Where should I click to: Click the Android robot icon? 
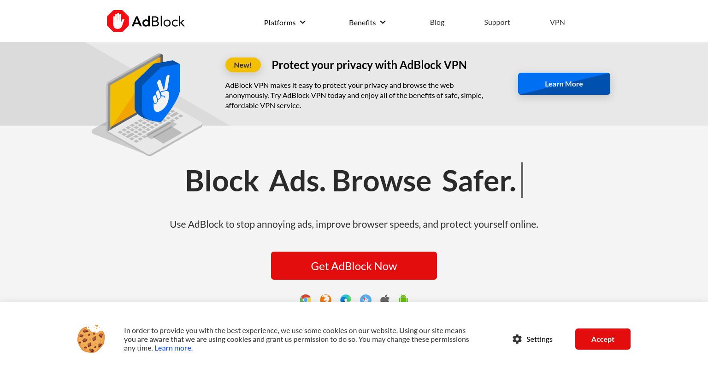[x=403, y=299]
